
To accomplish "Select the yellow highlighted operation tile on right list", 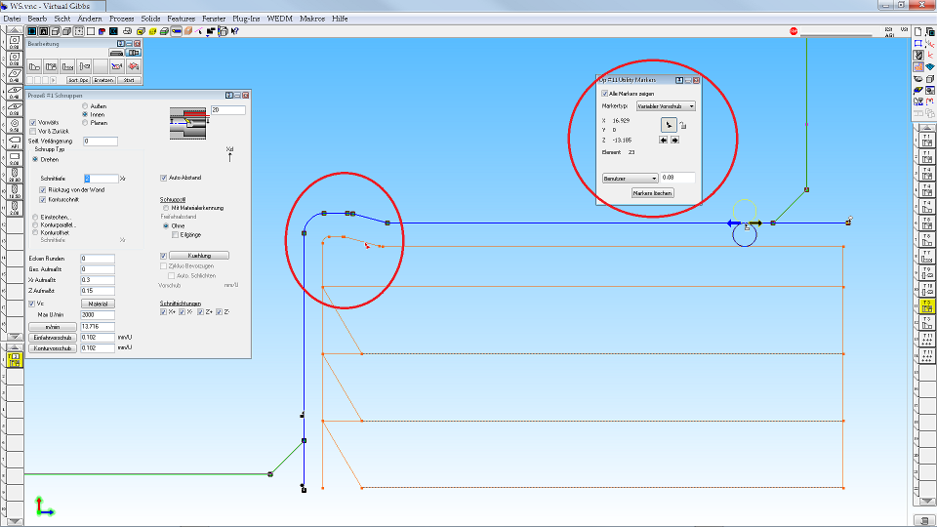I will pyautogui.click(x=927, y=306).
